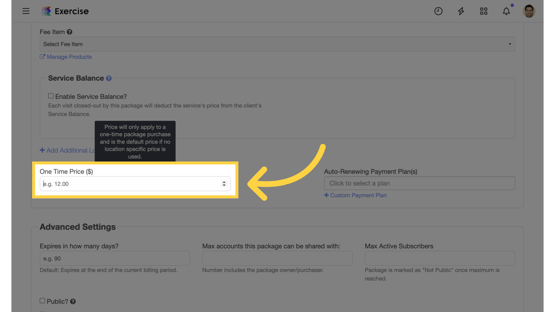The height and width of the screenshot is (312, 555).
Task: Click the One Time Price input field
Action: 130,184
